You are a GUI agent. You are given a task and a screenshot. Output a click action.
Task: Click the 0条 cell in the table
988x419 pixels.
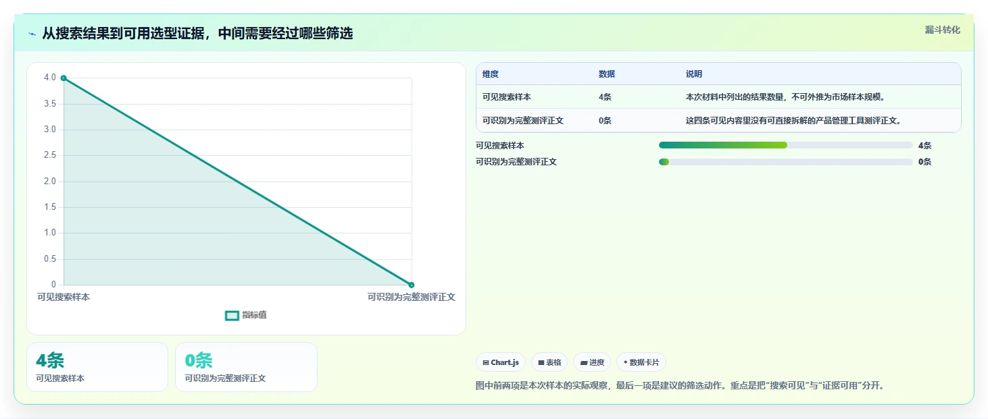click(605, 121)
